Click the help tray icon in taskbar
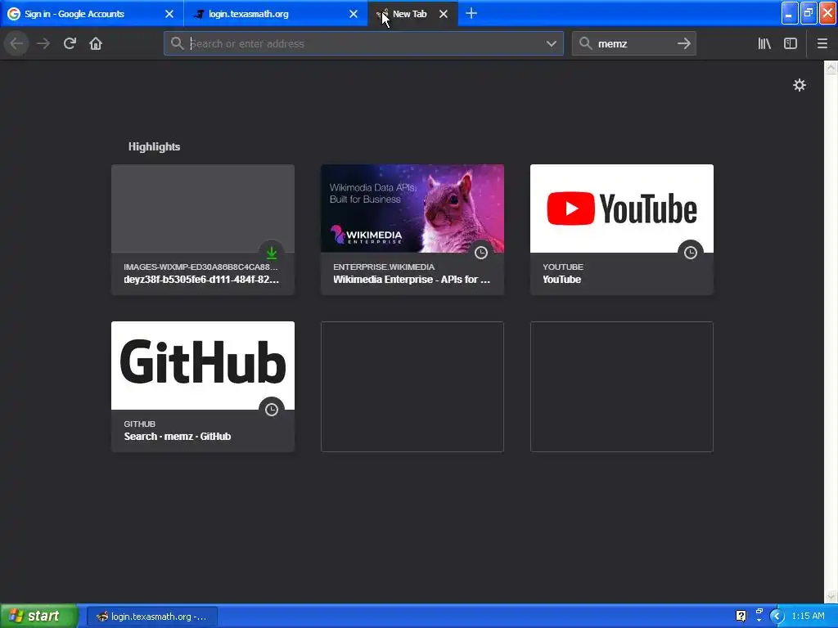 (741, 616)
